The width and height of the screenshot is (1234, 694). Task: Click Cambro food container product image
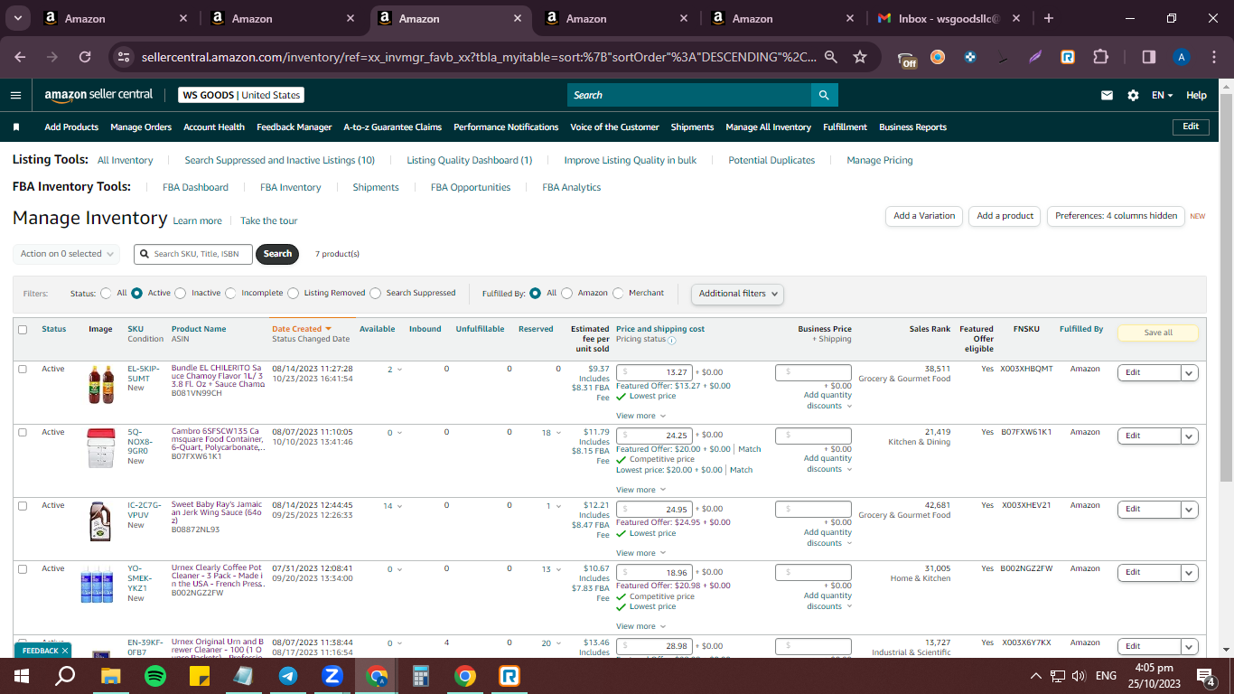pyautogui.click(x=101, y=448)
